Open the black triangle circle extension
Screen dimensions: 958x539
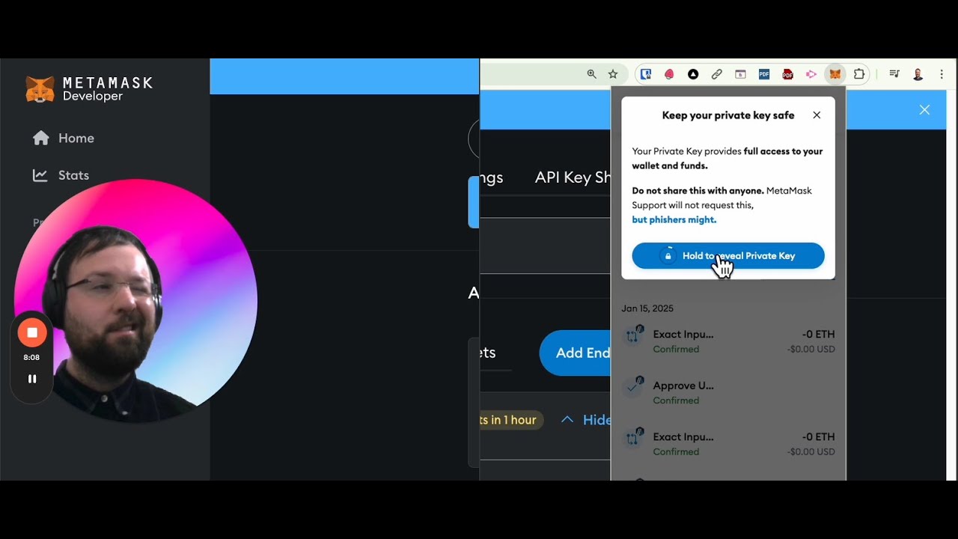(693, 74)
